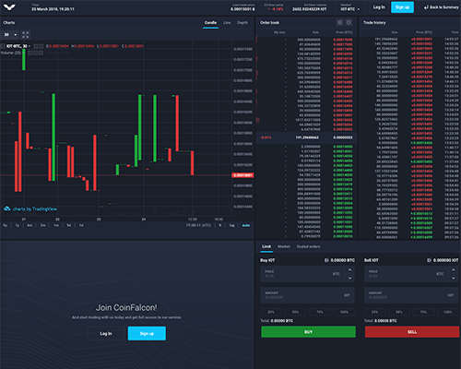
Task: Toggle first Volume (20) legend icon
Action: point(30,53)
